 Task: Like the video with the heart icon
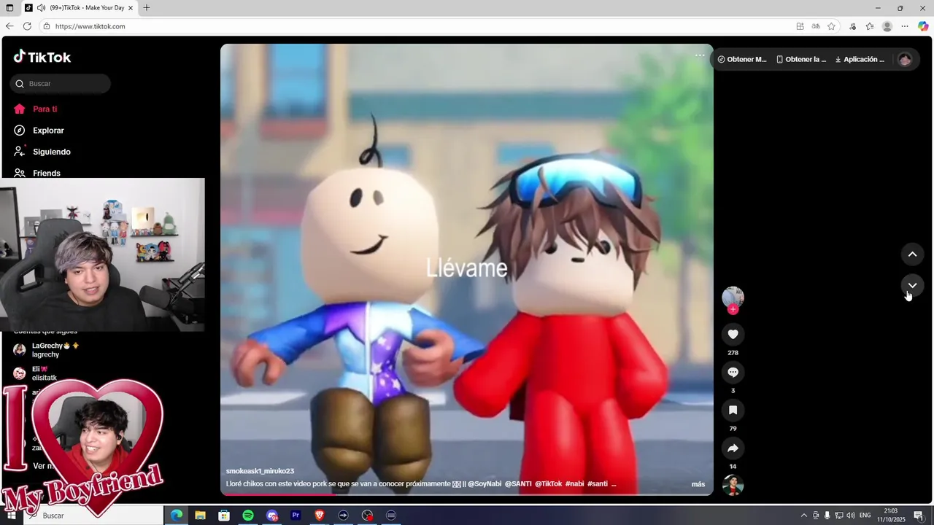[x=733, y=334]
